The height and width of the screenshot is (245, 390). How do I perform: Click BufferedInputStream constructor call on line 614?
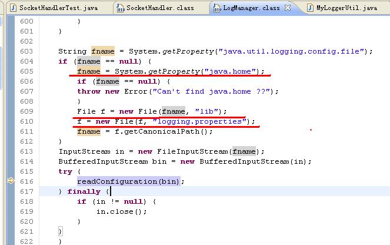point(245,161)
